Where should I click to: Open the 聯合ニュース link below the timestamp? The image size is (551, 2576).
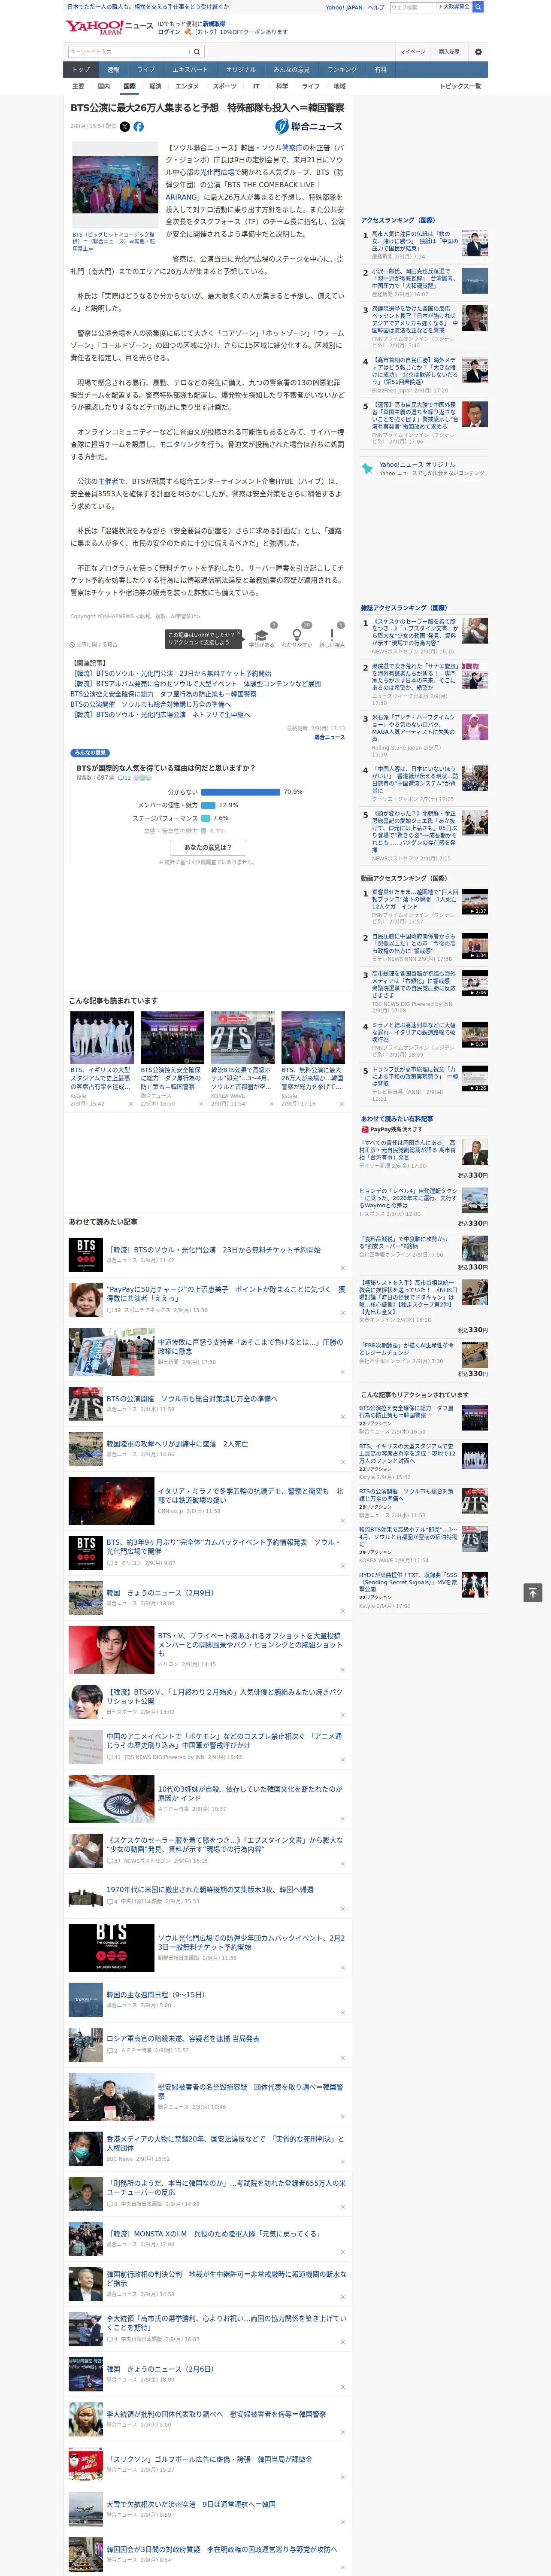coord(329,737)
